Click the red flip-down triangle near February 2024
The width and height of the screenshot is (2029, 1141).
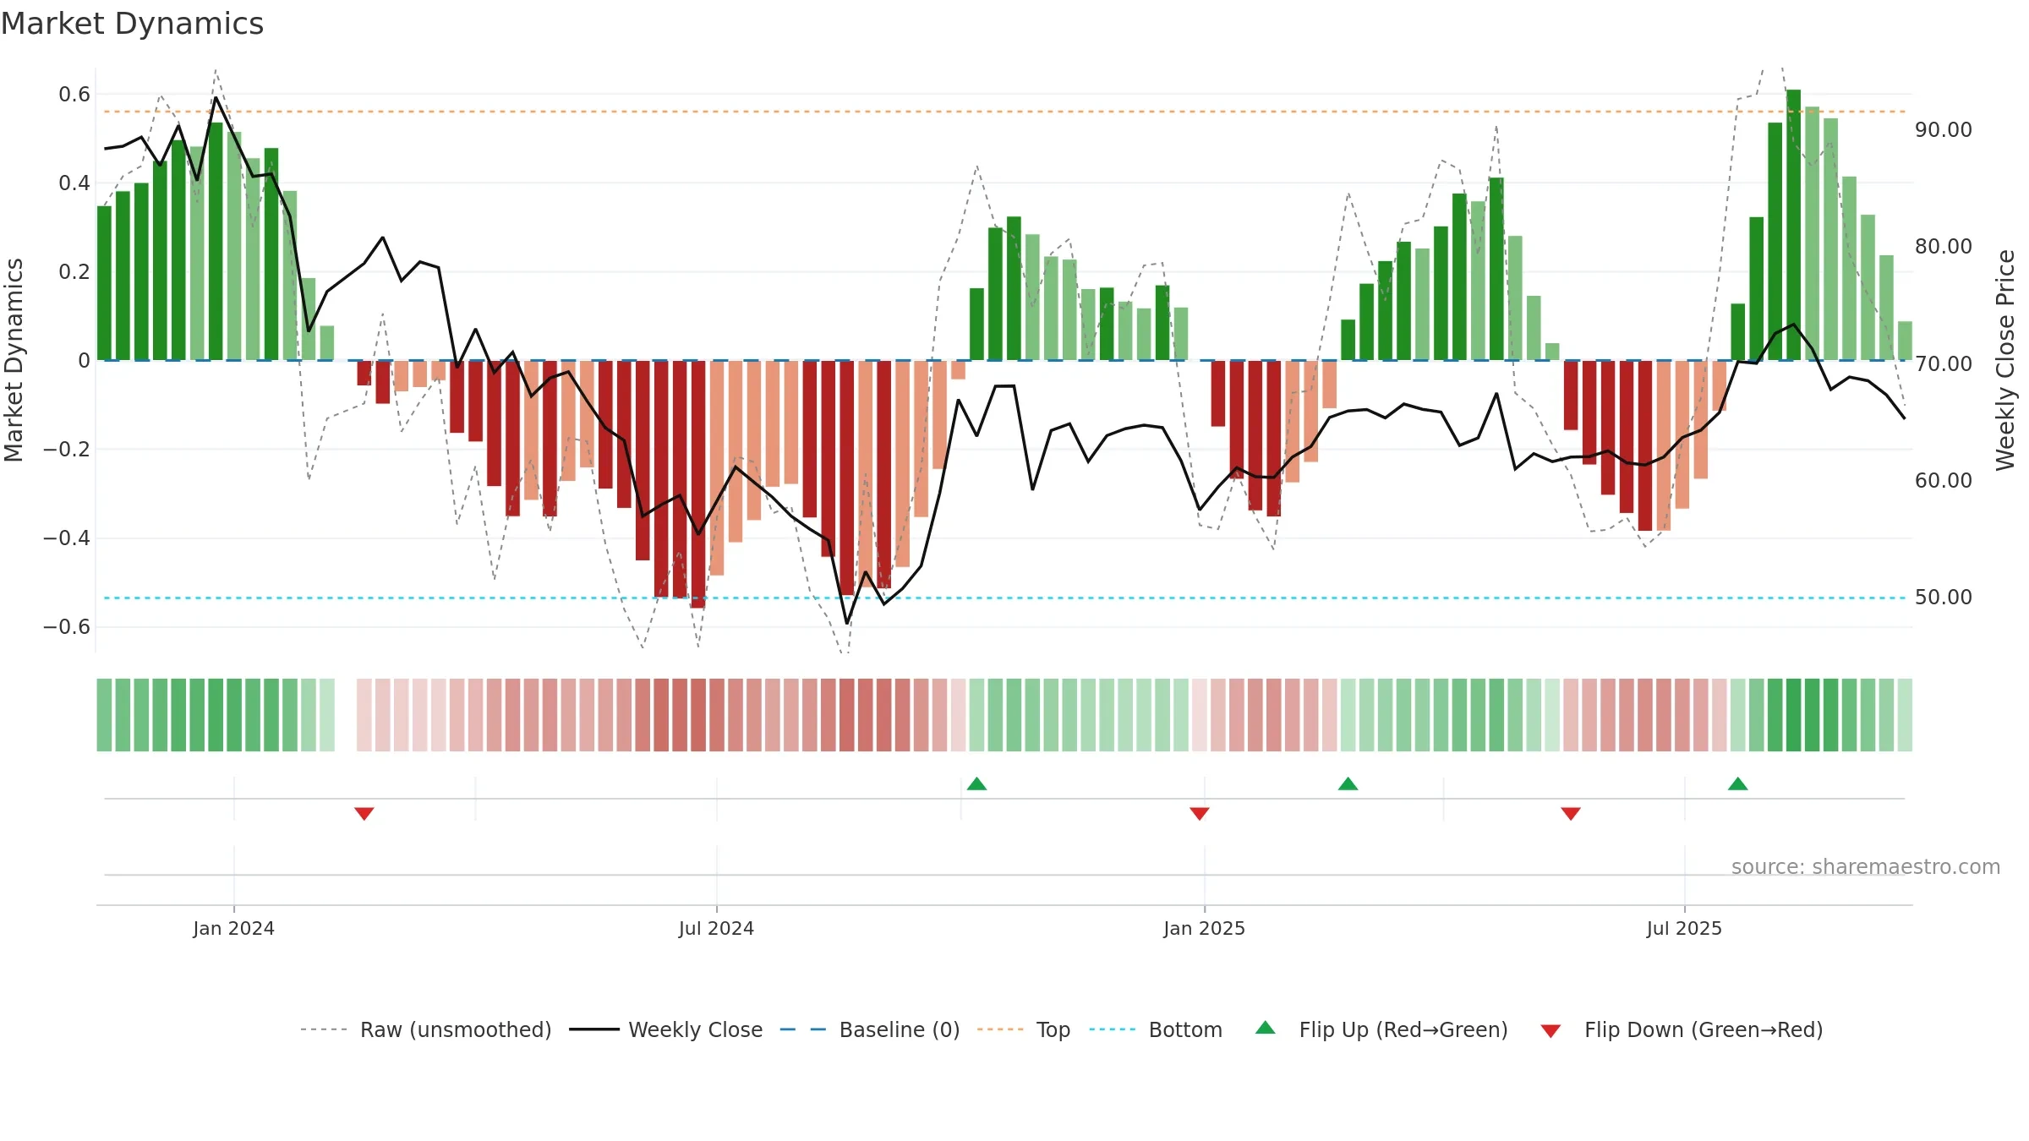pos(364,814)
